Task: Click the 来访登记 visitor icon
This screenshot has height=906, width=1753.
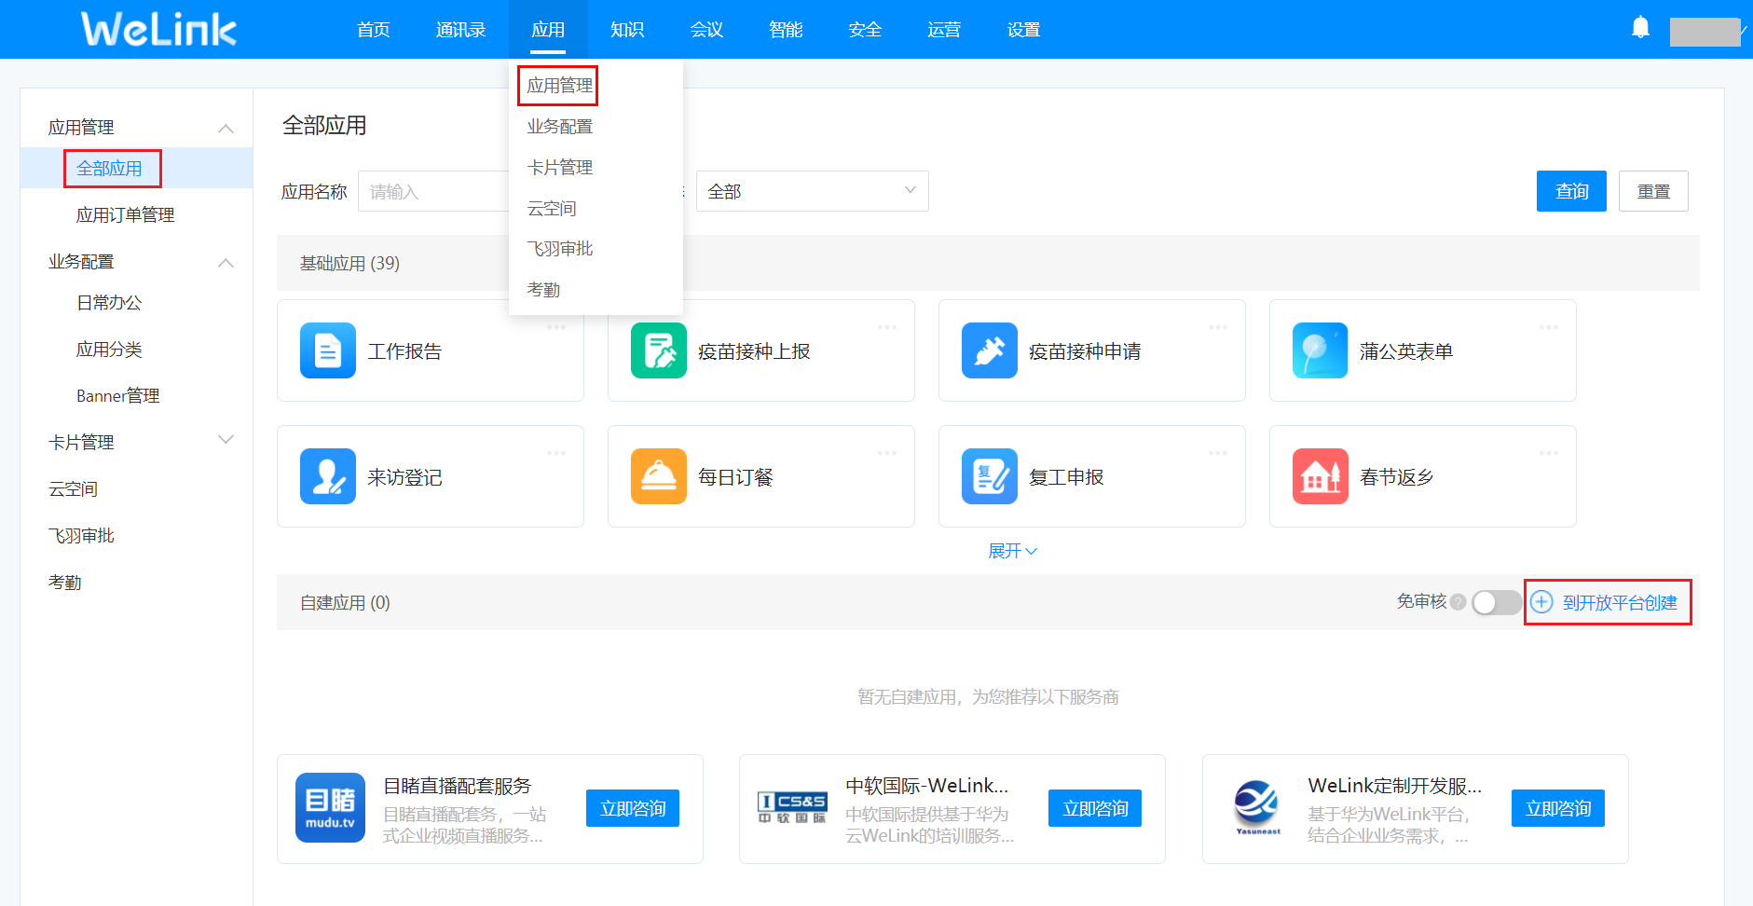Action: tap(328, 476)
